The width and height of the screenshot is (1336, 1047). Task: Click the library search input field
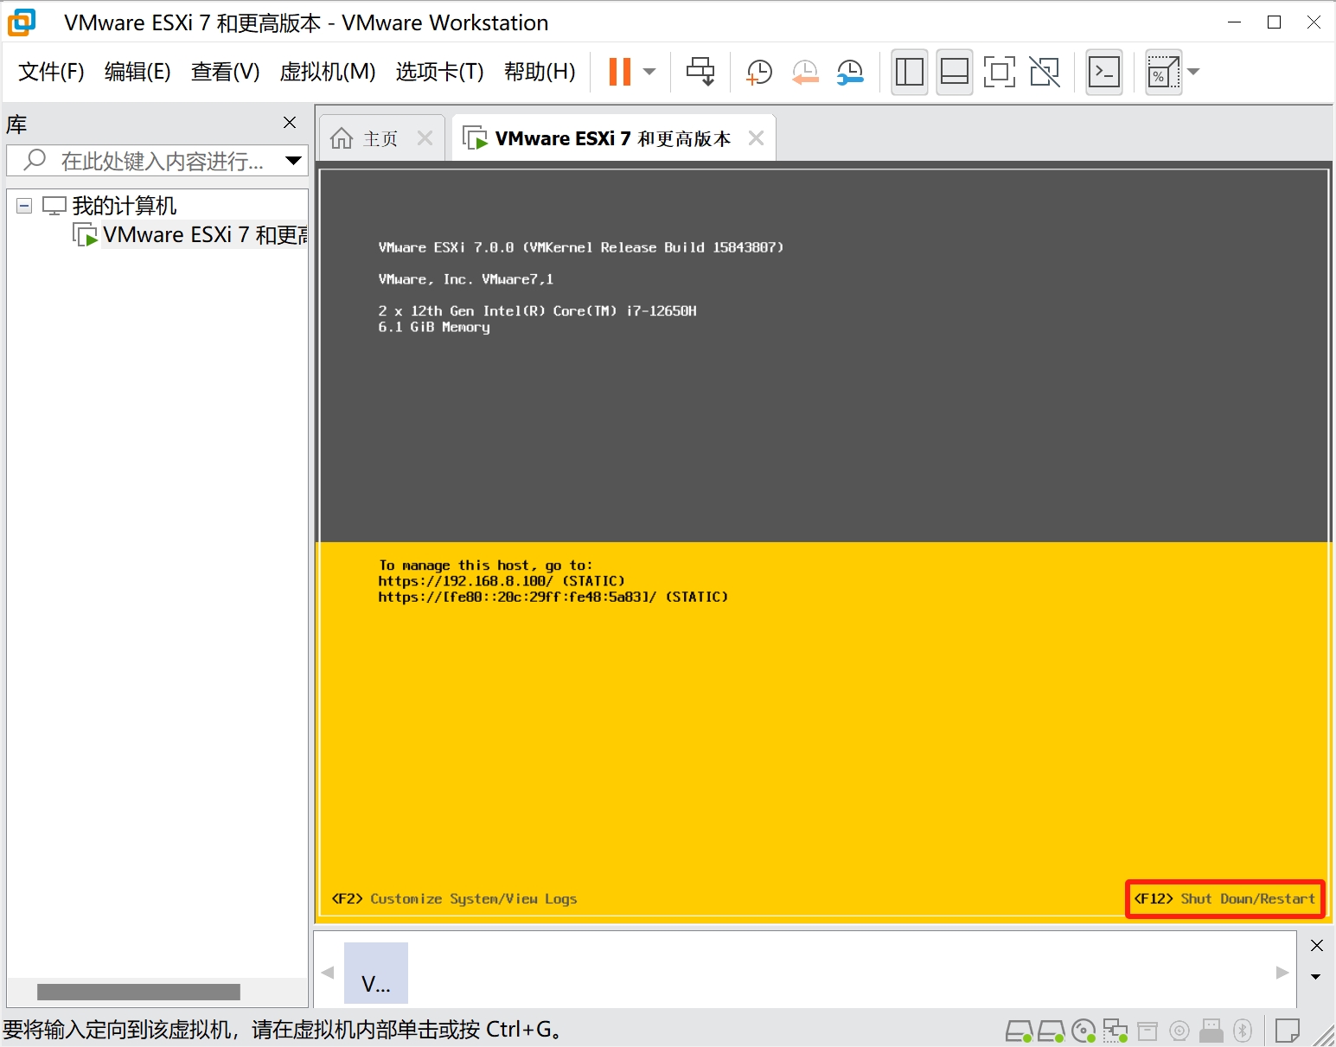160,161
